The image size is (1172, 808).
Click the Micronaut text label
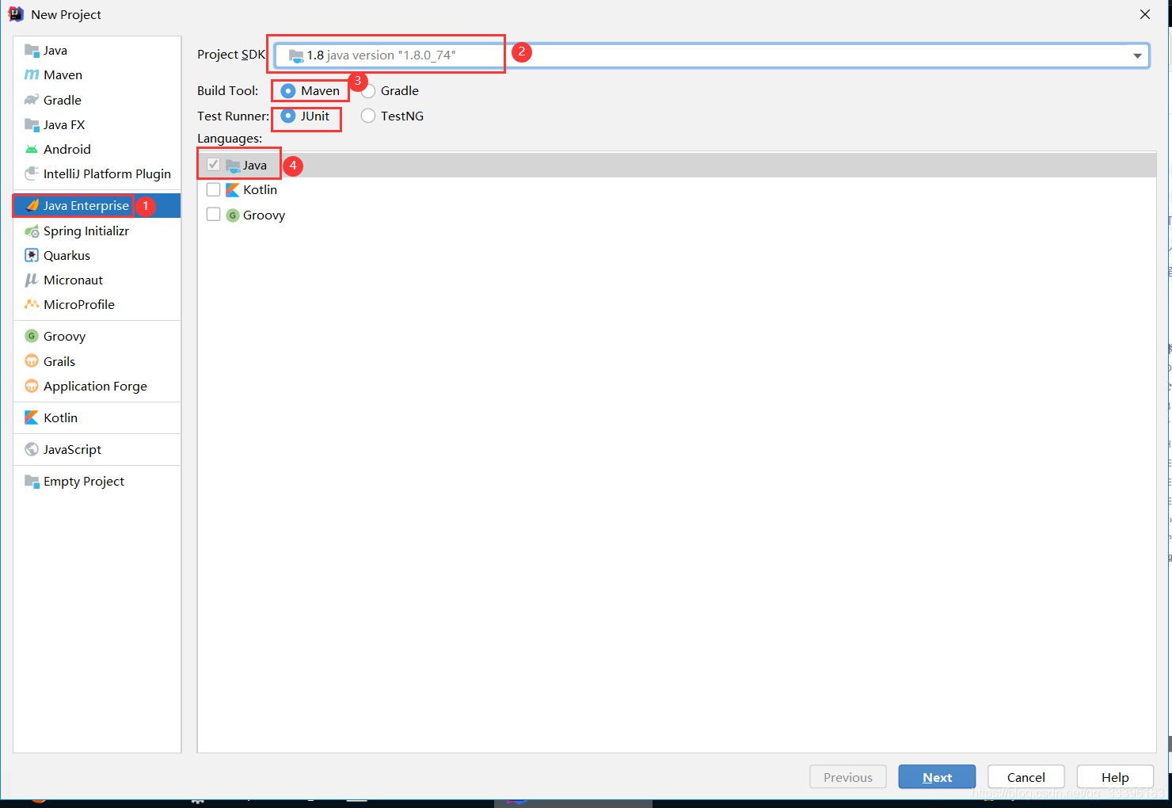pyautogui.click(x=74, y=280)
